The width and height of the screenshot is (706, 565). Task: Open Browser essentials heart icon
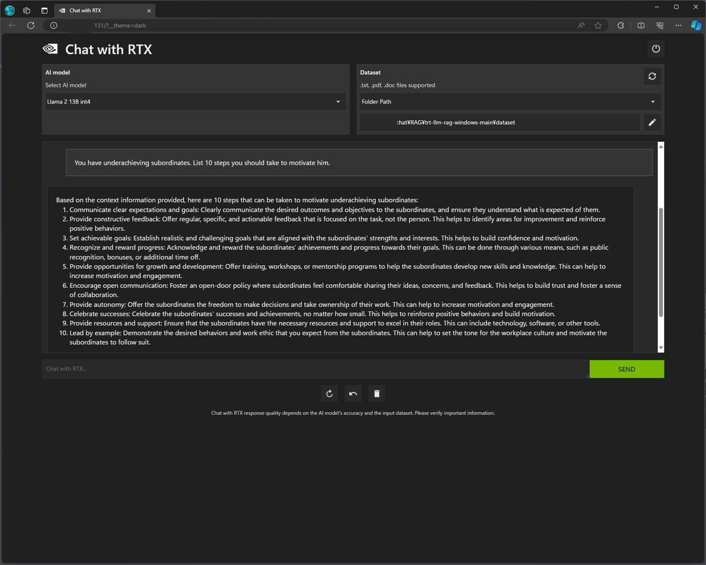coord(660,25)
